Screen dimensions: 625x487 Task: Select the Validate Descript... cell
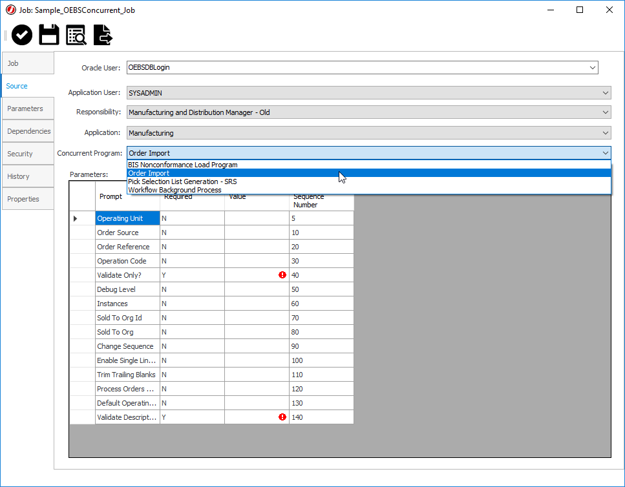(127, 417)
